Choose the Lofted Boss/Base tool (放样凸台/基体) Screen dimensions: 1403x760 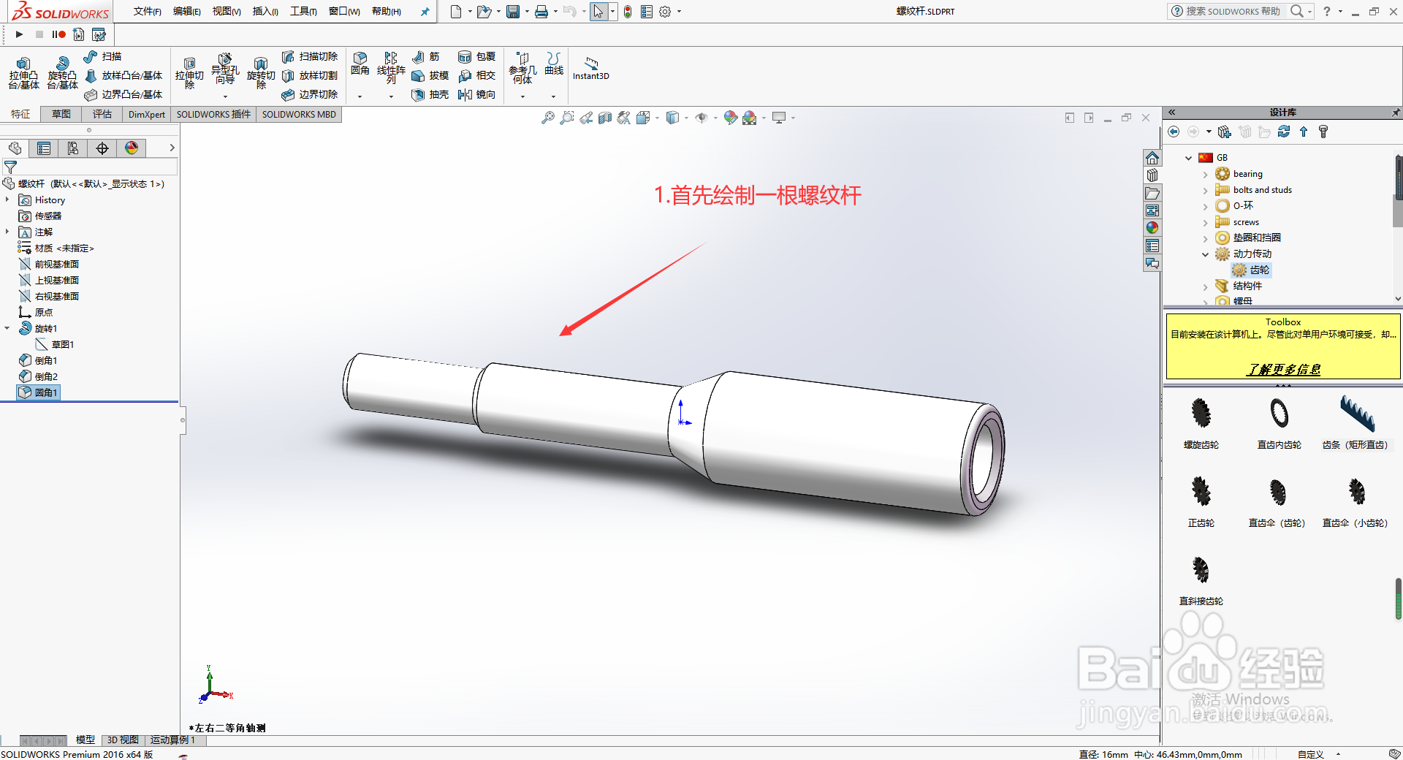click(x=123, y=75)
